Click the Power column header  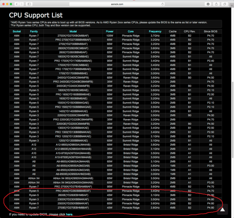point(110,31)
